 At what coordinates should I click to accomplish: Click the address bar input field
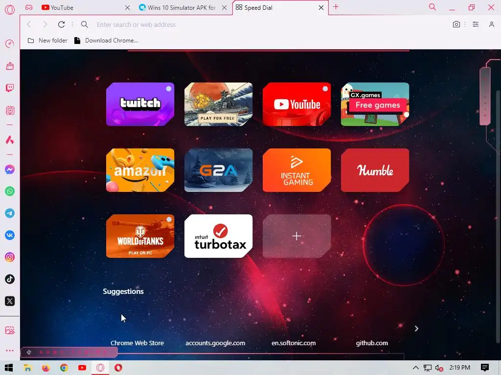pyautogui.click(x=269, y=24)
